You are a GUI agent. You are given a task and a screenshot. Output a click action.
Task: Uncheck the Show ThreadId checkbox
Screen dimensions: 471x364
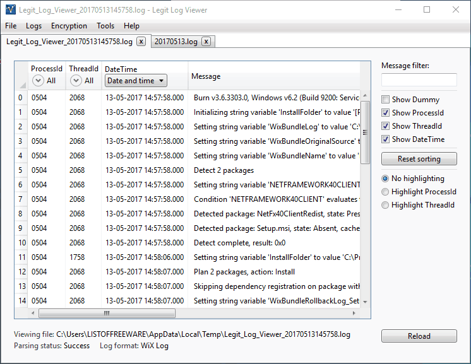385,126
